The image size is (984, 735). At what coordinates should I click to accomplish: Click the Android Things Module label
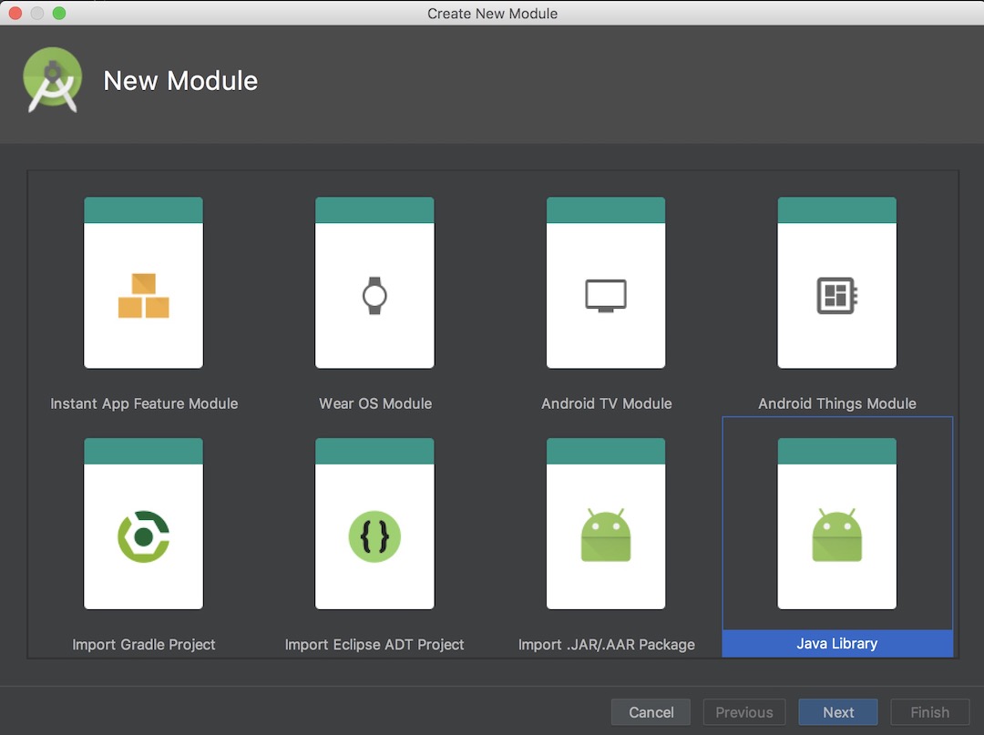point(837,403)
